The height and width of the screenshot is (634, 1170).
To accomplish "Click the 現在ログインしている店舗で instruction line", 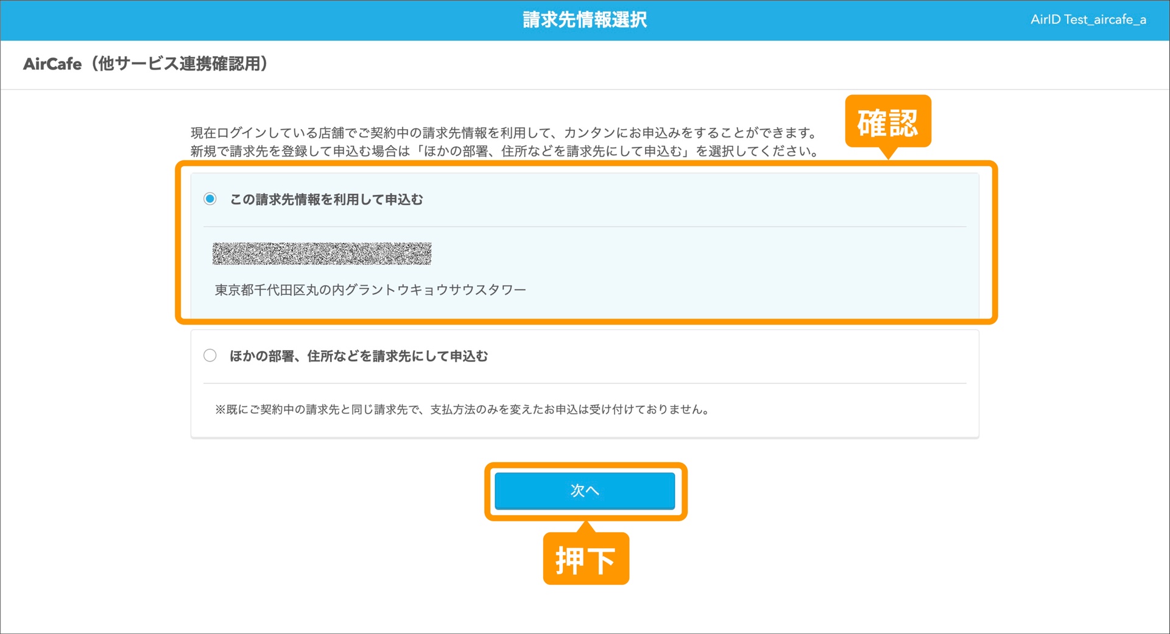I will pos(503,133).
